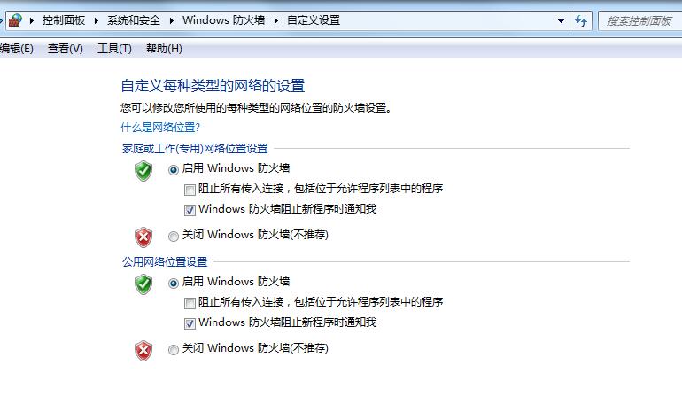Expand the arrow before 控制面板 in the breadcrumb
Viewport: 682px width, 404px height.
31,20
